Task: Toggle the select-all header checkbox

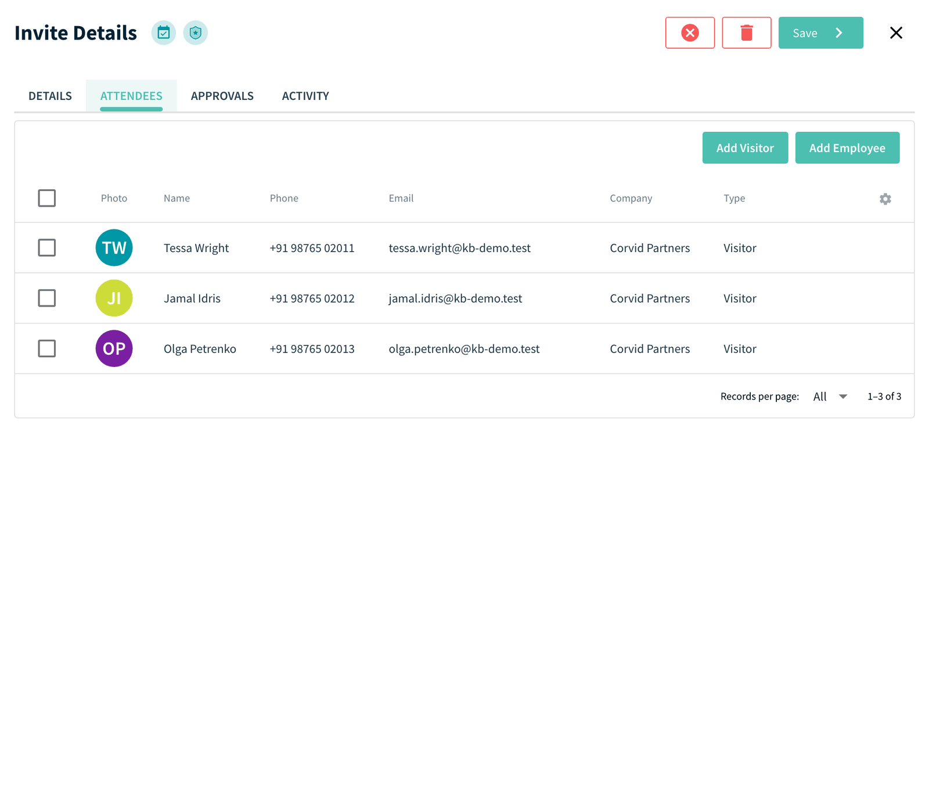Action: click(47, 198)
